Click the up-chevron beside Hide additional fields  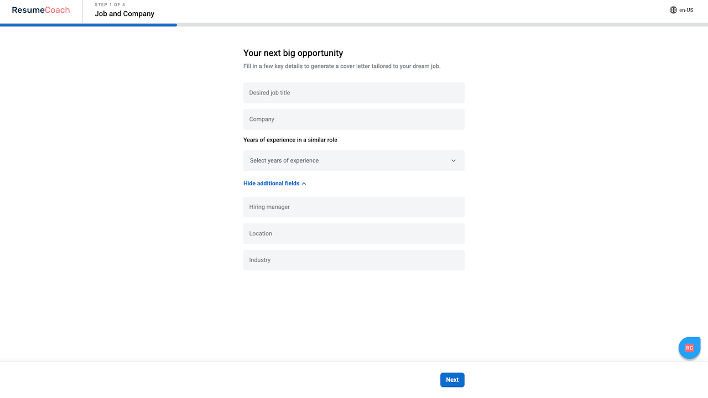(304, 184)
